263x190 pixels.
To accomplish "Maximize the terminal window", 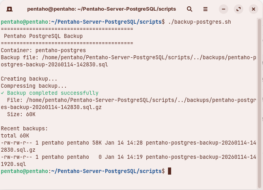I will [x=238, y=9].
